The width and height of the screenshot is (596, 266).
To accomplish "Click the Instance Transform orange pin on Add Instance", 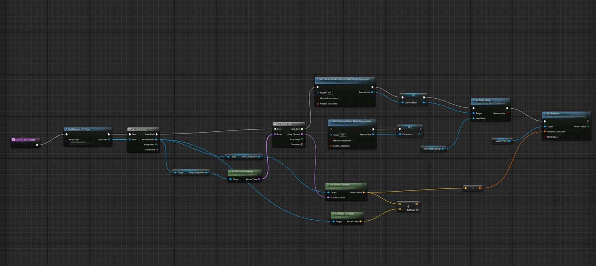I will tap(545, 132).
